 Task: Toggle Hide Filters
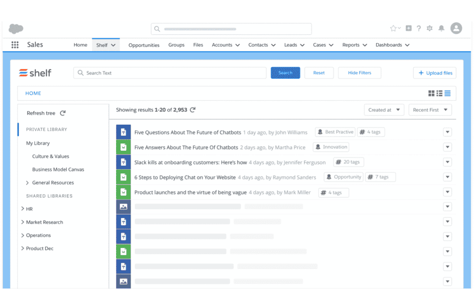359,72
